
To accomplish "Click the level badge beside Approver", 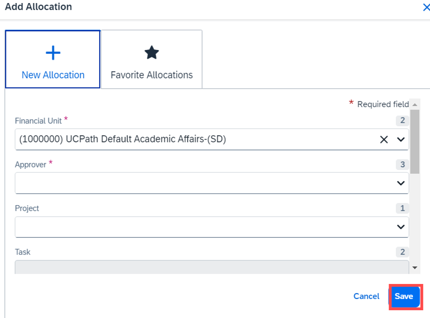I will (402, 164).
